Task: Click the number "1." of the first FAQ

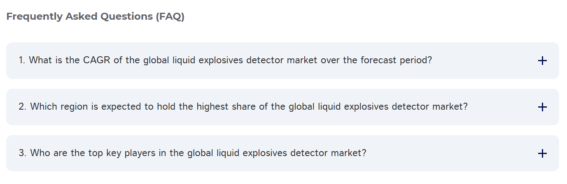Action: (22, 60)
